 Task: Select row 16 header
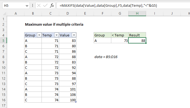3,100
